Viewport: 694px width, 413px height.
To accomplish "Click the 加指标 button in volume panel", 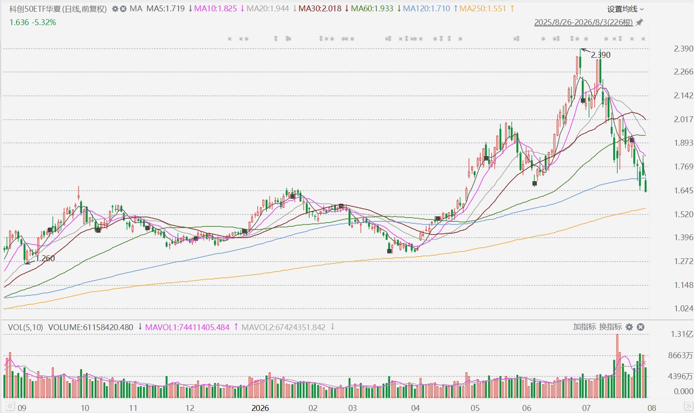I will [584, 327].
